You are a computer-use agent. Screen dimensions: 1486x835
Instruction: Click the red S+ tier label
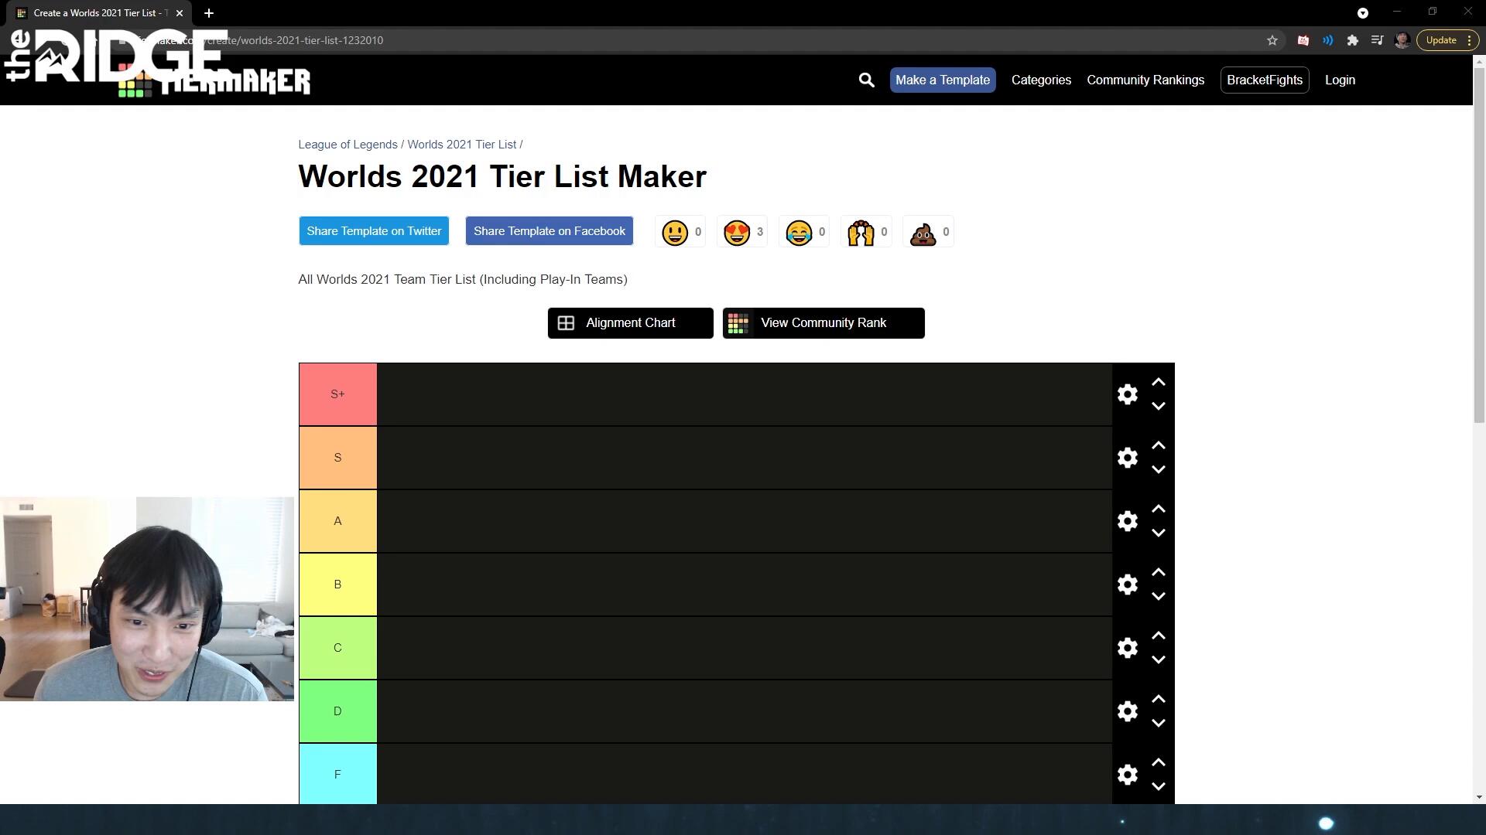pos(337,394)
